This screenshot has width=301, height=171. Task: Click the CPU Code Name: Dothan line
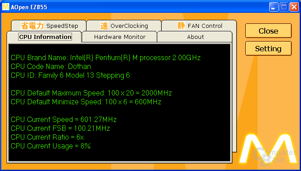click(x=51, y=66)
